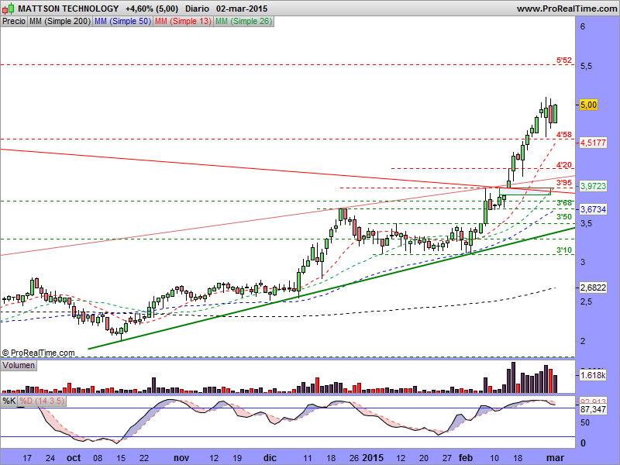
Task: Click the 1.618k volume value tag
Action: [593, 375]
